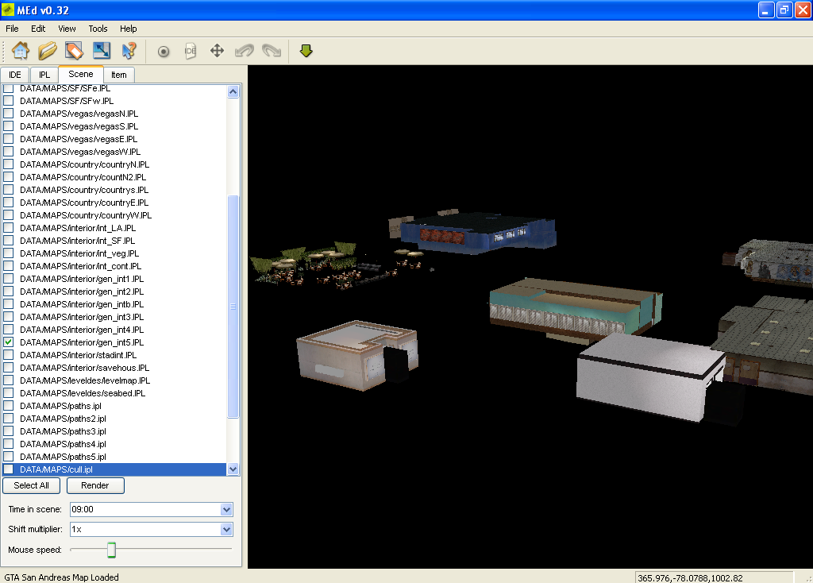Image resolution: width=813 pixels, height=583 pixels.
Task: Click the cursor with question mark icon
Action: [129, 51]
